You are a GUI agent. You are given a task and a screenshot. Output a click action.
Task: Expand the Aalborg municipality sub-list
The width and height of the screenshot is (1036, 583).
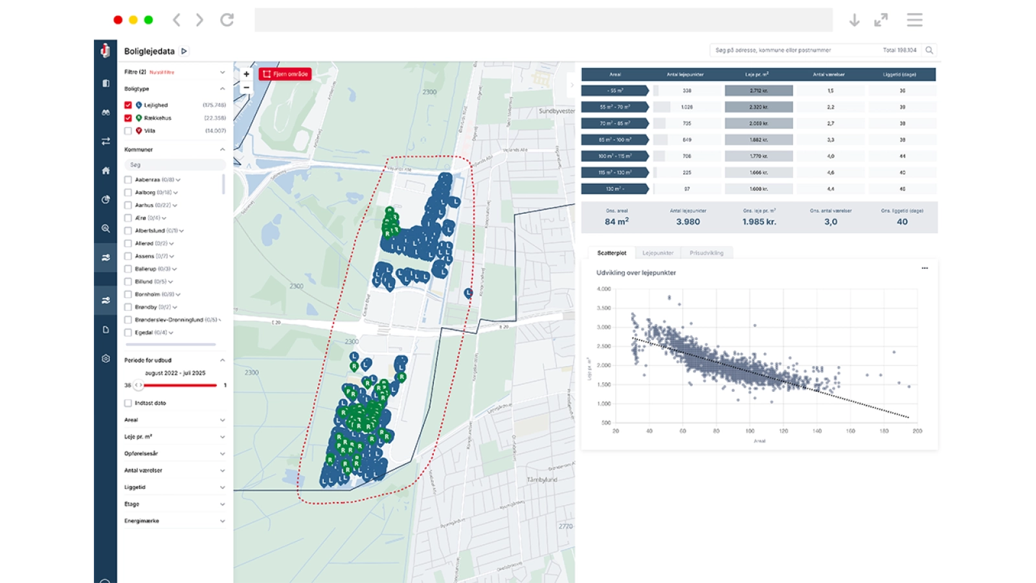[x=175, y=192]
